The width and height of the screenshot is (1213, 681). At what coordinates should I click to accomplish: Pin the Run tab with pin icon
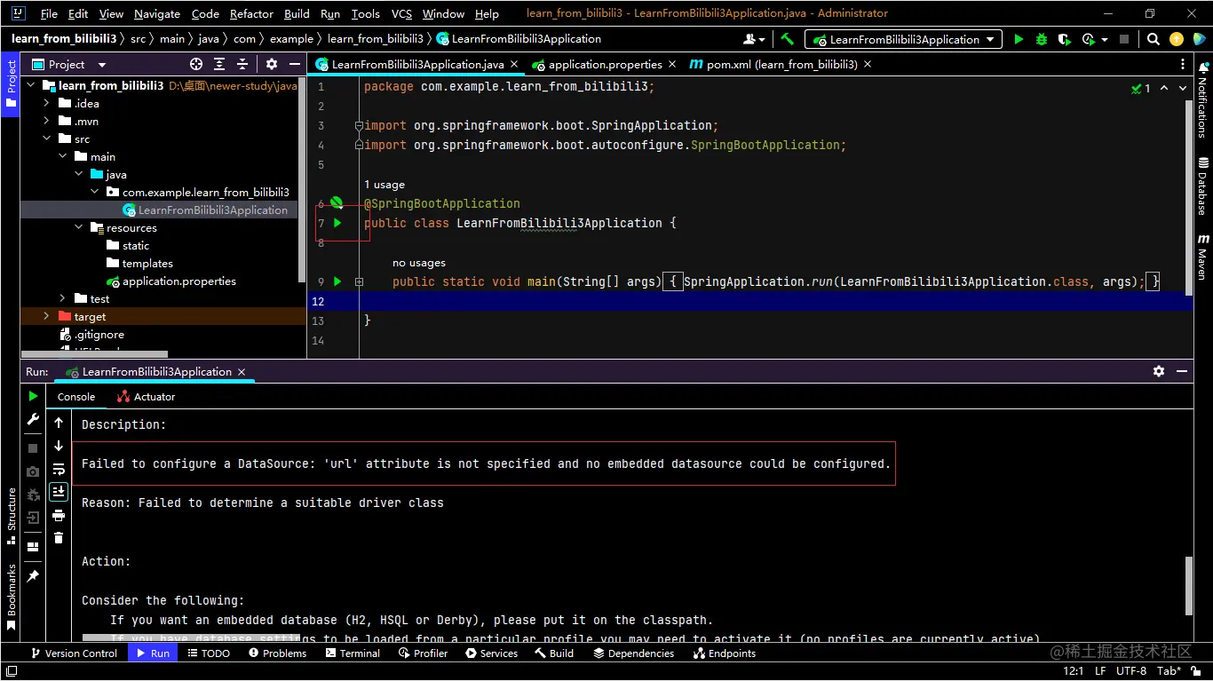click(x=33, y=576)
